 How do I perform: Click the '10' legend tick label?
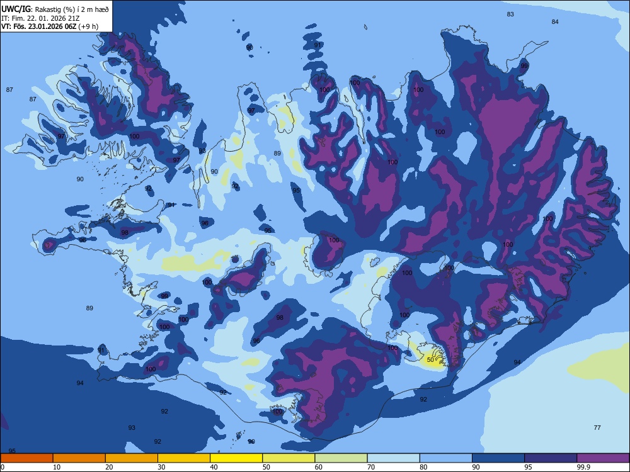(x=57, y=467)
